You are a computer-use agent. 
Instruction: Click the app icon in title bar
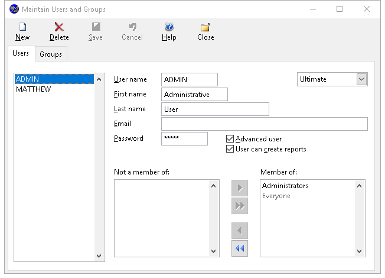tap(14, 9)
